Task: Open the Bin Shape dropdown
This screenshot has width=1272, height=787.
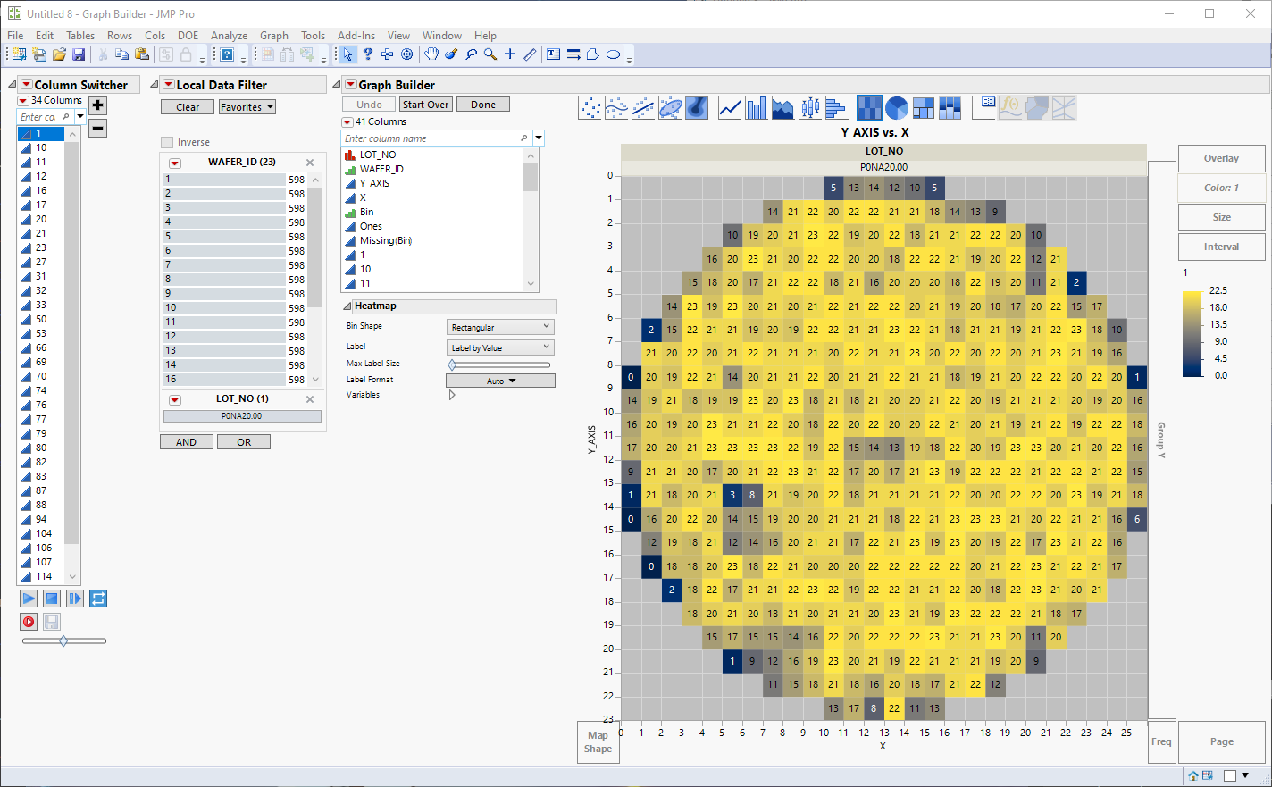Action: [499, 327]
